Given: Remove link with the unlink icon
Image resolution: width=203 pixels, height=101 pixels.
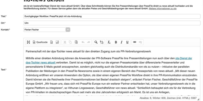Looking at the screenshot, I should pos(140,42).
